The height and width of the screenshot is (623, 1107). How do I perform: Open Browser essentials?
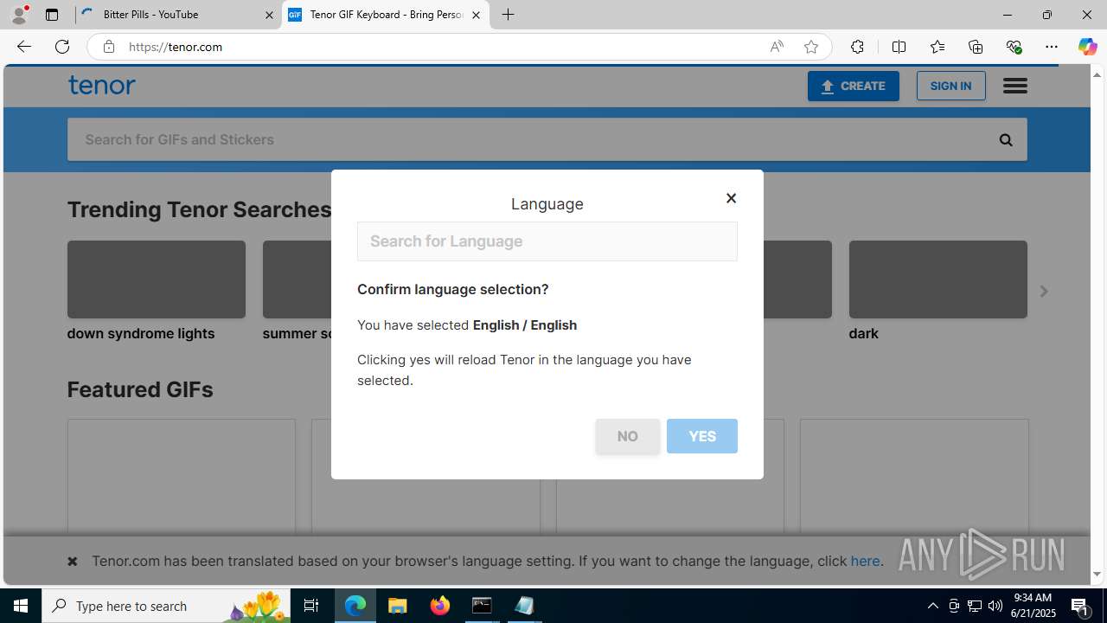pyautogui.click(x=1014, y=47)
